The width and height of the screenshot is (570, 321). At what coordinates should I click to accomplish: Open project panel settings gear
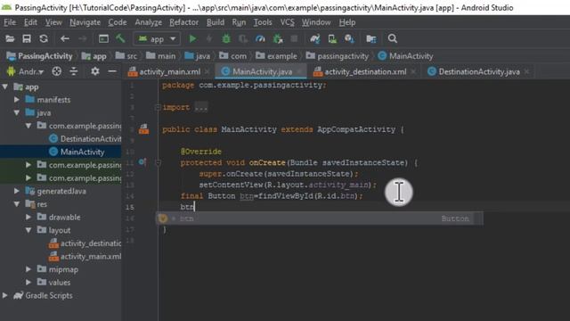tap(95, 71)
